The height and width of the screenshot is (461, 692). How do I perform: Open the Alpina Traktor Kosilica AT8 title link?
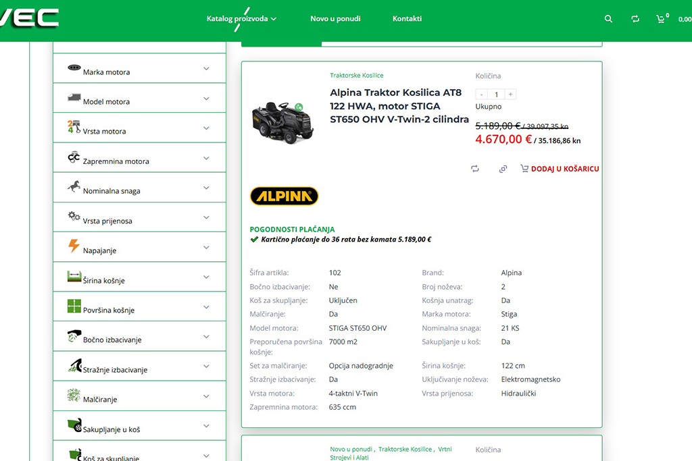pyautogui.click(x=399, y=106)
